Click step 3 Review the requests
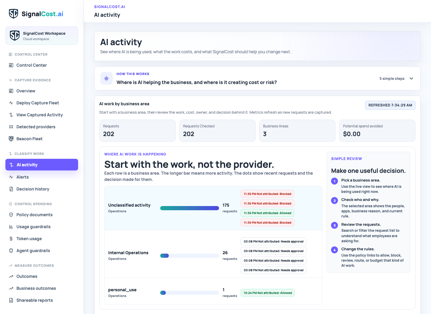The image size is (431, 314). pyautogui.click(x=368, y=233)
